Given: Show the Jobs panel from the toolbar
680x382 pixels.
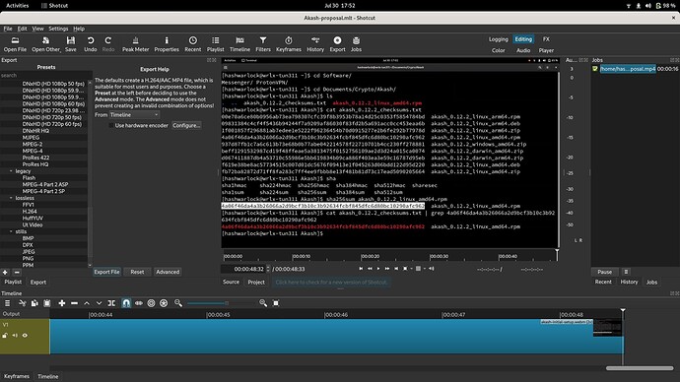Looking at the screenshot, I should coord(356,44).
